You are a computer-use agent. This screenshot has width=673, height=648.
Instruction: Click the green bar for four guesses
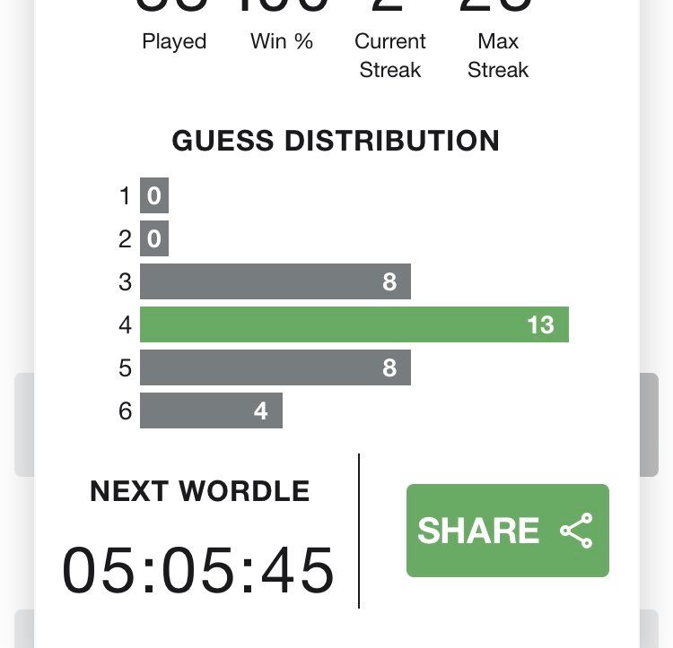(x=354, y=324)
